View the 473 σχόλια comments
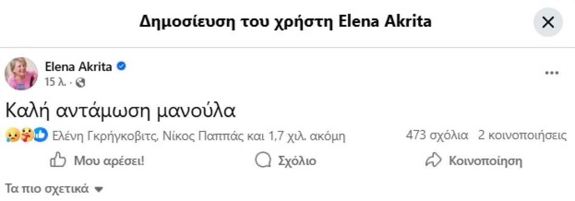 [437, 136]
